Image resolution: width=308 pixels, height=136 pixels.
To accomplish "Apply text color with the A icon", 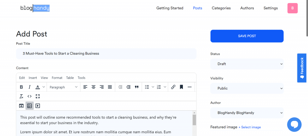I will [38, 87].
